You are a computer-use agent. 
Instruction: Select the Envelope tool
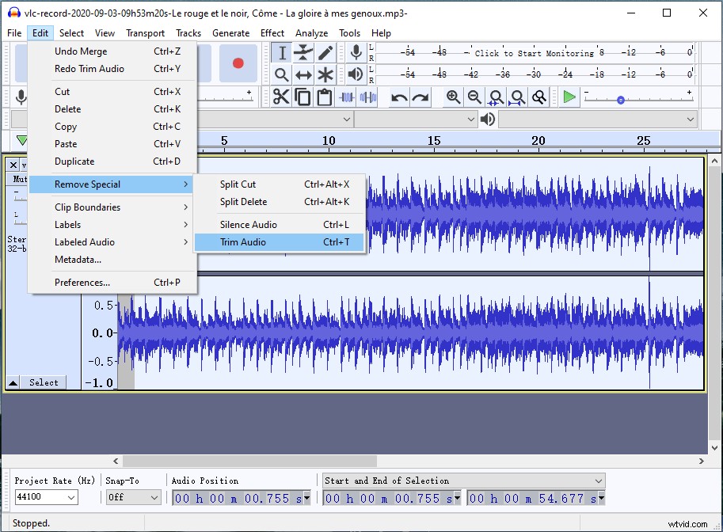302,52
